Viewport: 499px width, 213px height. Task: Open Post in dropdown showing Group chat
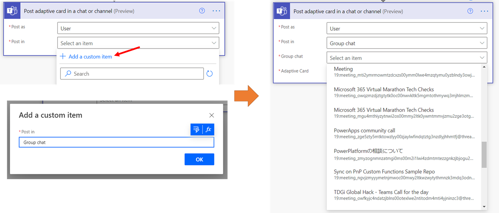[407, 43]
